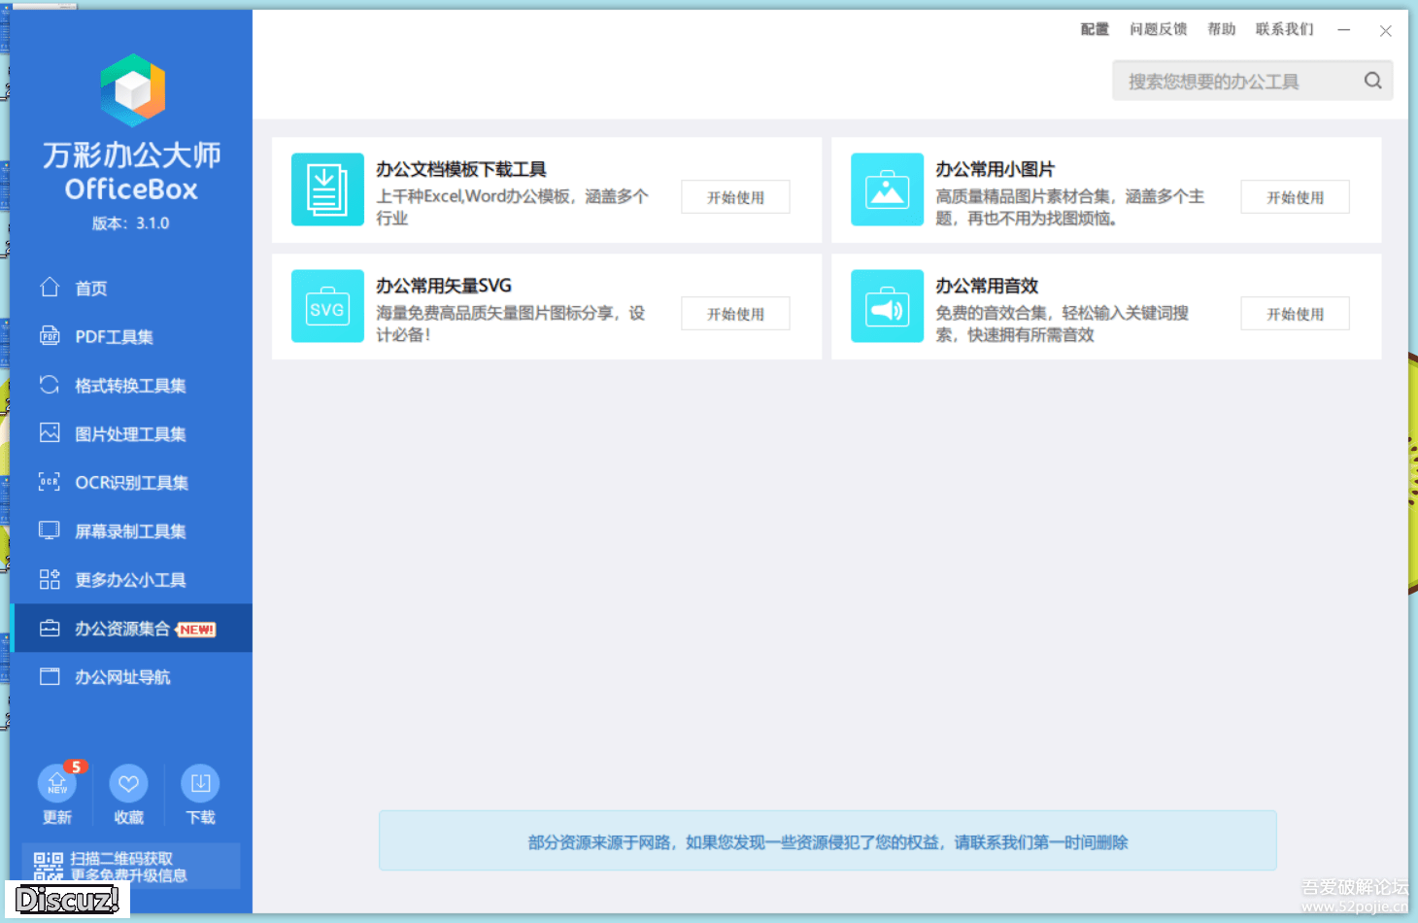Click the QR code icon for upgrade info
The height and width of the screenshot is (923, 1418).
click(x=49, y=866)
